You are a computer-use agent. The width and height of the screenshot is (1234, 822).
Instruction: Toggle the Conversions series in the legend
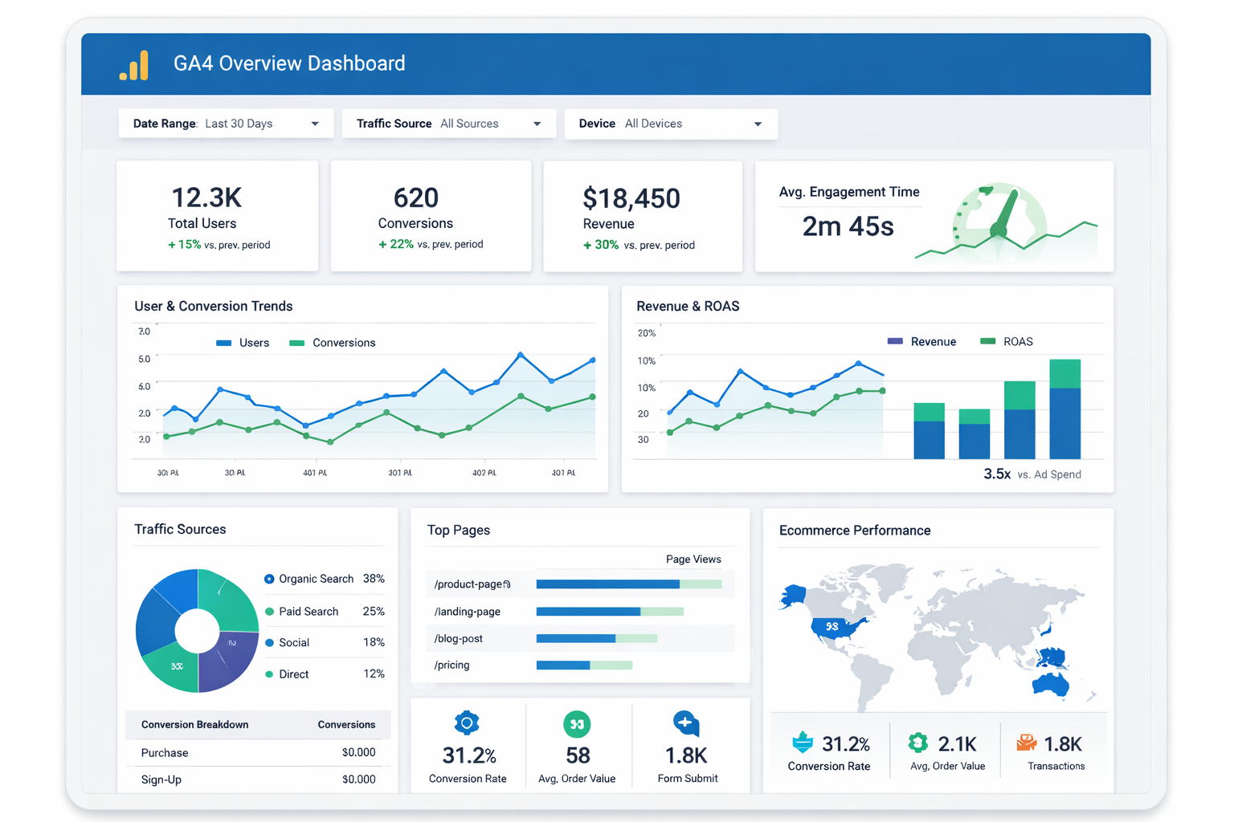pyautogui.click(x=333, y=343)
